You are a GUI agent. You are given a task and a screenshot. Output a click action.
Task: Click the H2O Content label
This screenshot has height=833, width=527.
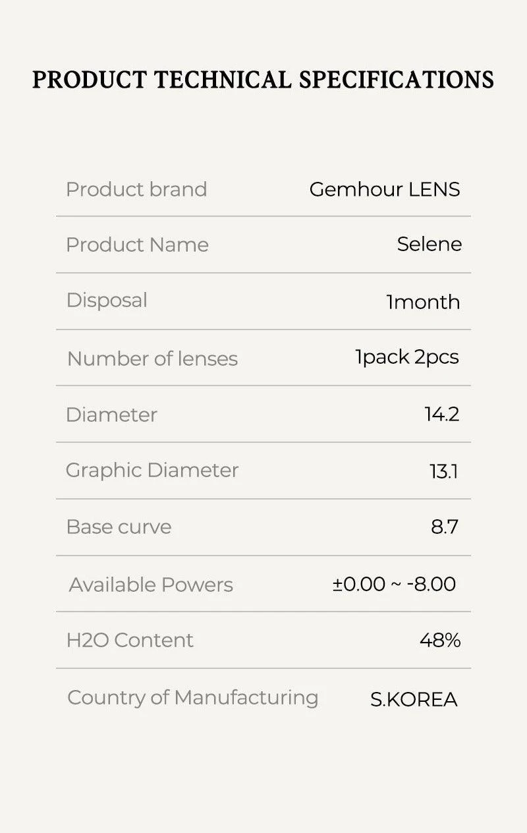click(130, 640)
